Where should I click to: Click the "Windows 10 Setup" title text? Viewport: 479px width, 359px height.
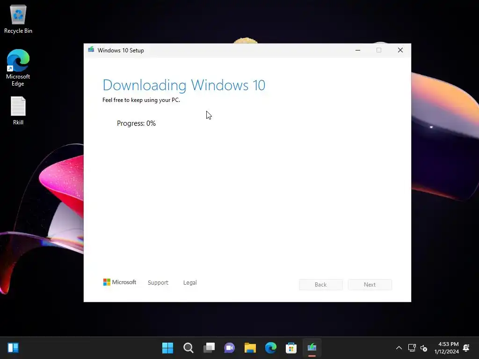click(x=121, y=50)
